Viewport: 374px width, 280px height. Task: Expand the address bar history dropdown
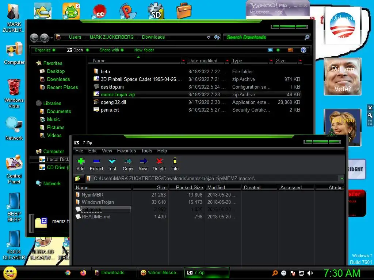click(x=209, y=38)
